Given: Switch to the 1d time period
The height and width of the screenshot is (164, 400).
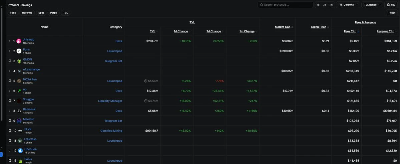Looking at the screenshot, I should 318,5.
